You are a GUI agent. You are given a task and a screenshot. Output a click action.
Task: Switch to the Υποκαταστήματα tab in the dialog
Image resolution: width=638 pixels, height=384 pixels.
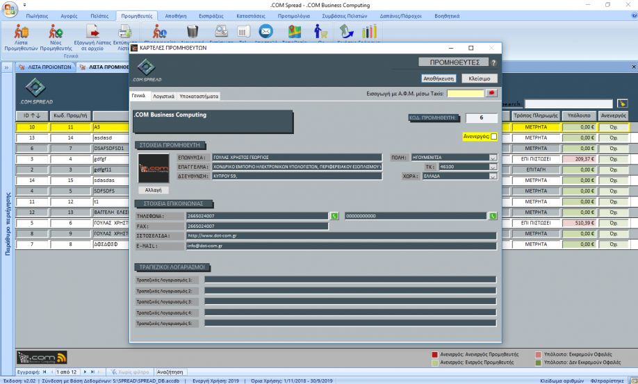(199, 97)
